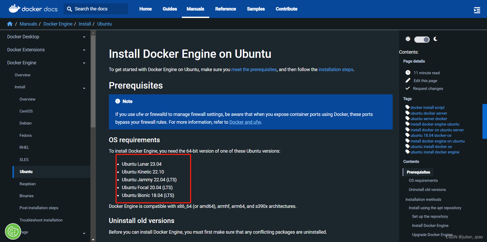Toggle the dark/light theme switch
Viewport: 487px width, 242px height.
pyautogui.click(x=422, y=39)
